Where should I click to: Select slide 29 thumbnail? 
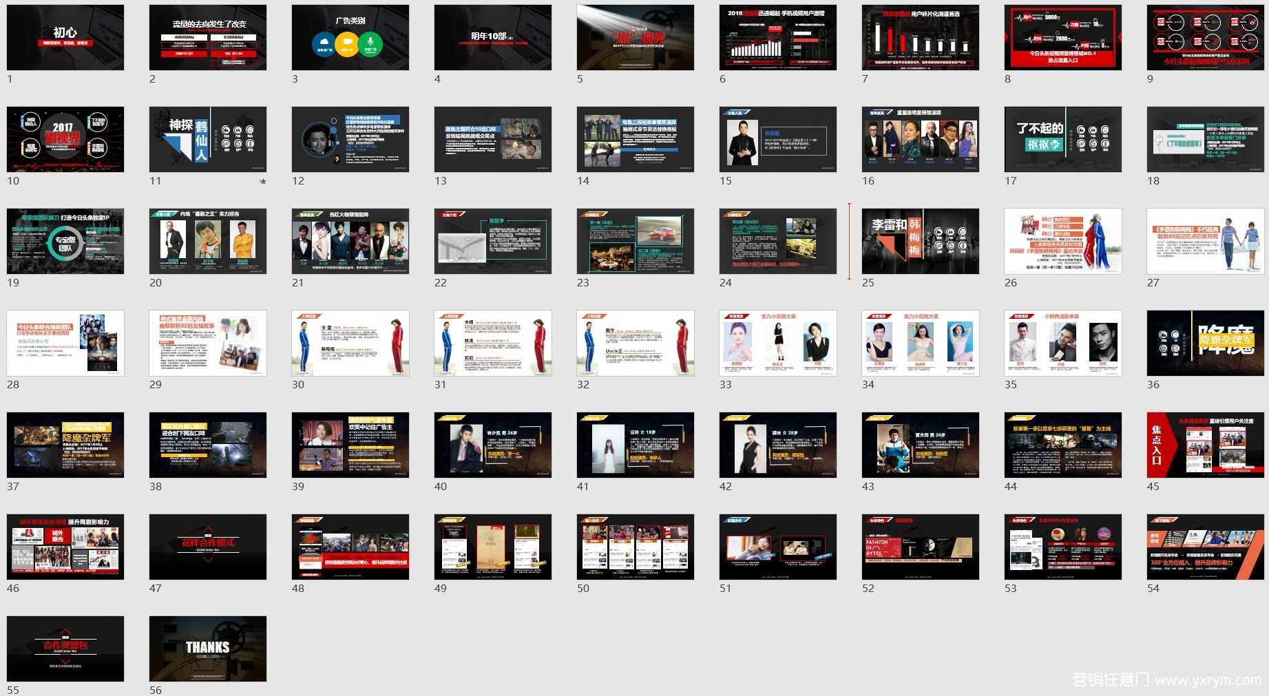point(208,343)
